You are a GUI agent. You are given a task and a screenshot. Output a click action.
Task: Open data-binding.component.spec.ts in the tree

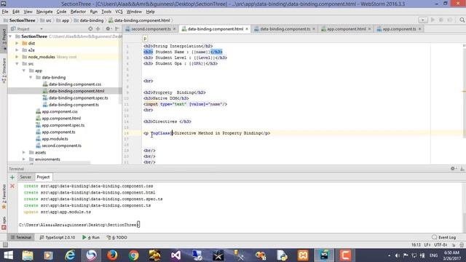click(78, 98)
